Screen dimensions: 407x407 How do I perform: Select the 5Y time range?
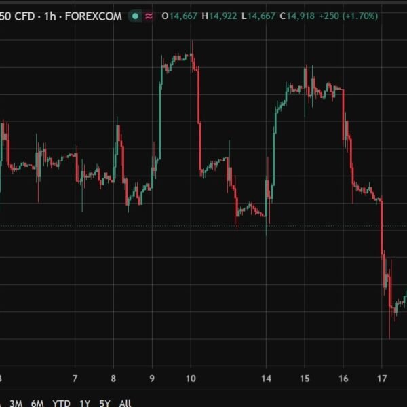104,403
